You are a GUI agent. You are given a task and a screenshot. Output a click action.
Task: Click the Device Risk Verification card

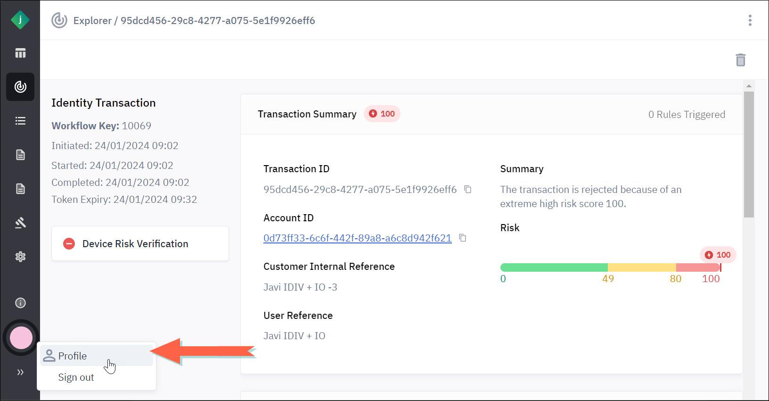coord(140,243)
